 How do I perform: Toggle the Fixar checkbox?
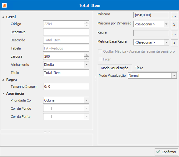tap(100, 59)
